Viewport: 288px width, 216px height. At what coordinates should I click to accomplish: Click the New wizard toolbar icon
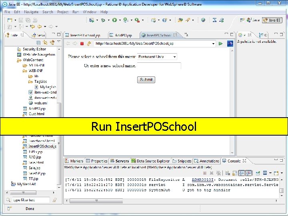click(x=10, y=20)
